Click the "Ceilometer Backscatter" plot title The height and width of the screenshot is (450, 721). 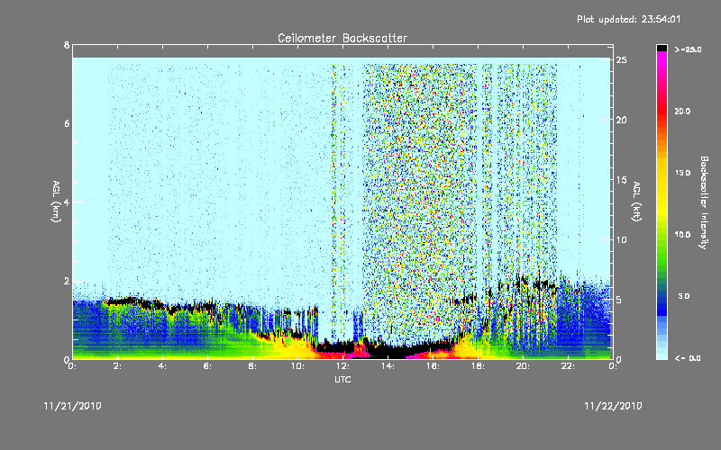(x=342, y=38)
